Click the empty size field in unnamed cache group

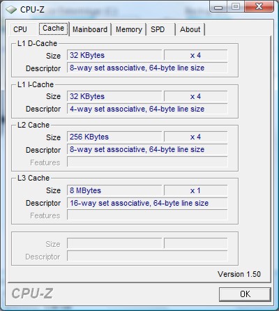click(114, 243)
